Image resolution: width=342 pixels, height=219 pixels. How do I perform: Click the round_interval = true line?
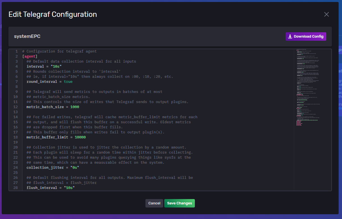click(x=49, y=82)
